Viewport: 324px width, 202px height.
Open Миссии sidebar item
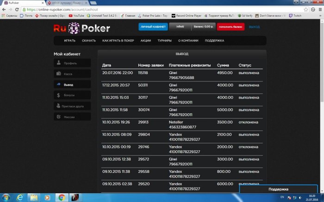(x=72, y=117)
